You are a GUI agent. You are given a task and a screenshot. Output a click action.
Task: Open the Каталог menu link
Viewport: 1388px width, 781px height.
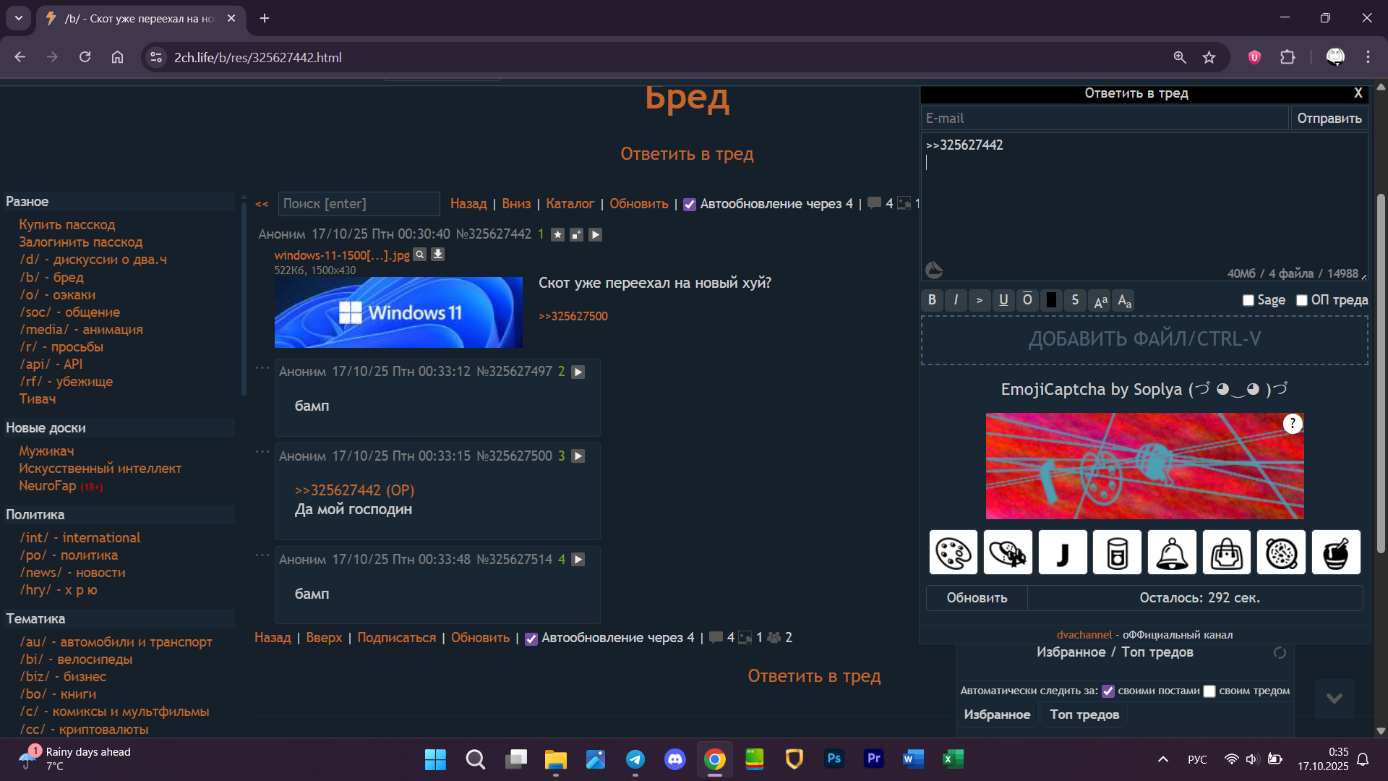(x=570, y=204)
